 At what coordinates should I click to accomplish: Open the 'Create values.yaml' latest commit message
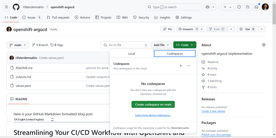[51, 58]
